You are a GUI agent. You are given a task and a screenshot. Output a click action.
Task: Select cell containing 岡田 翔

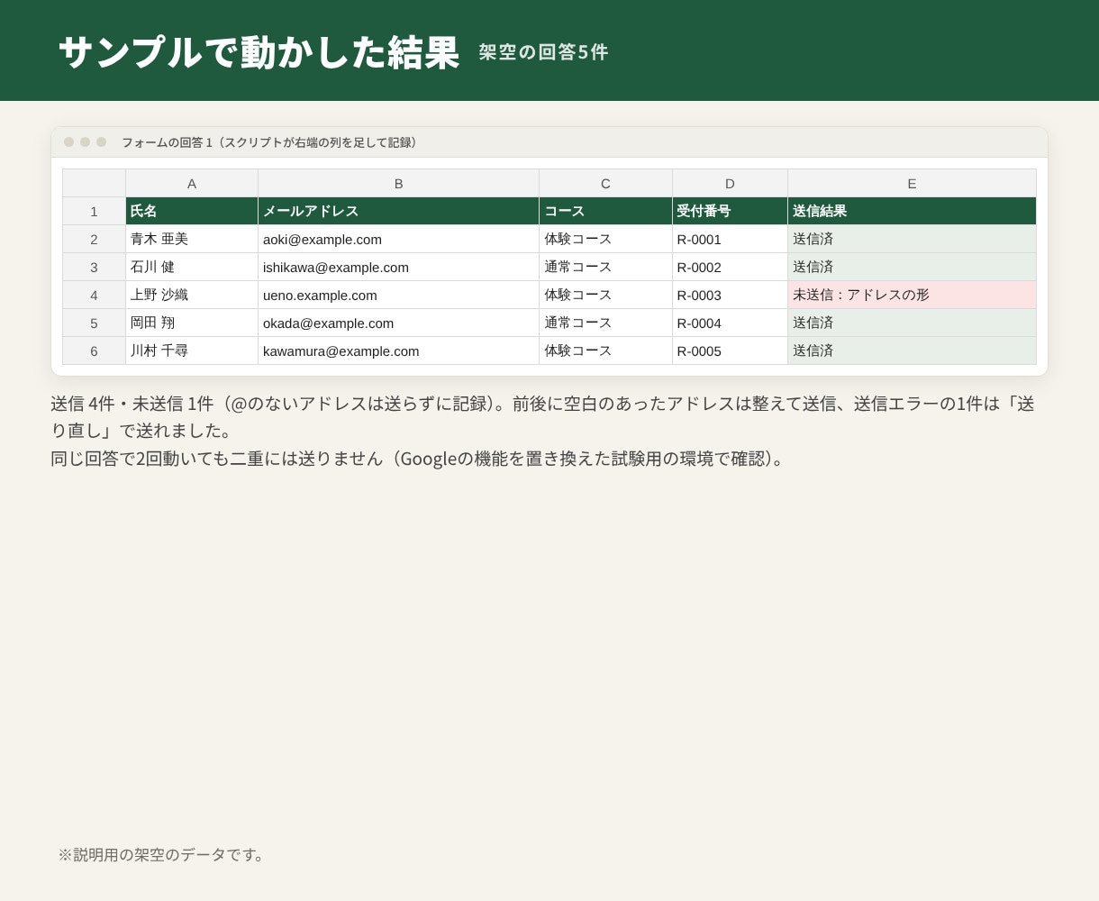[x=192, y=323]
